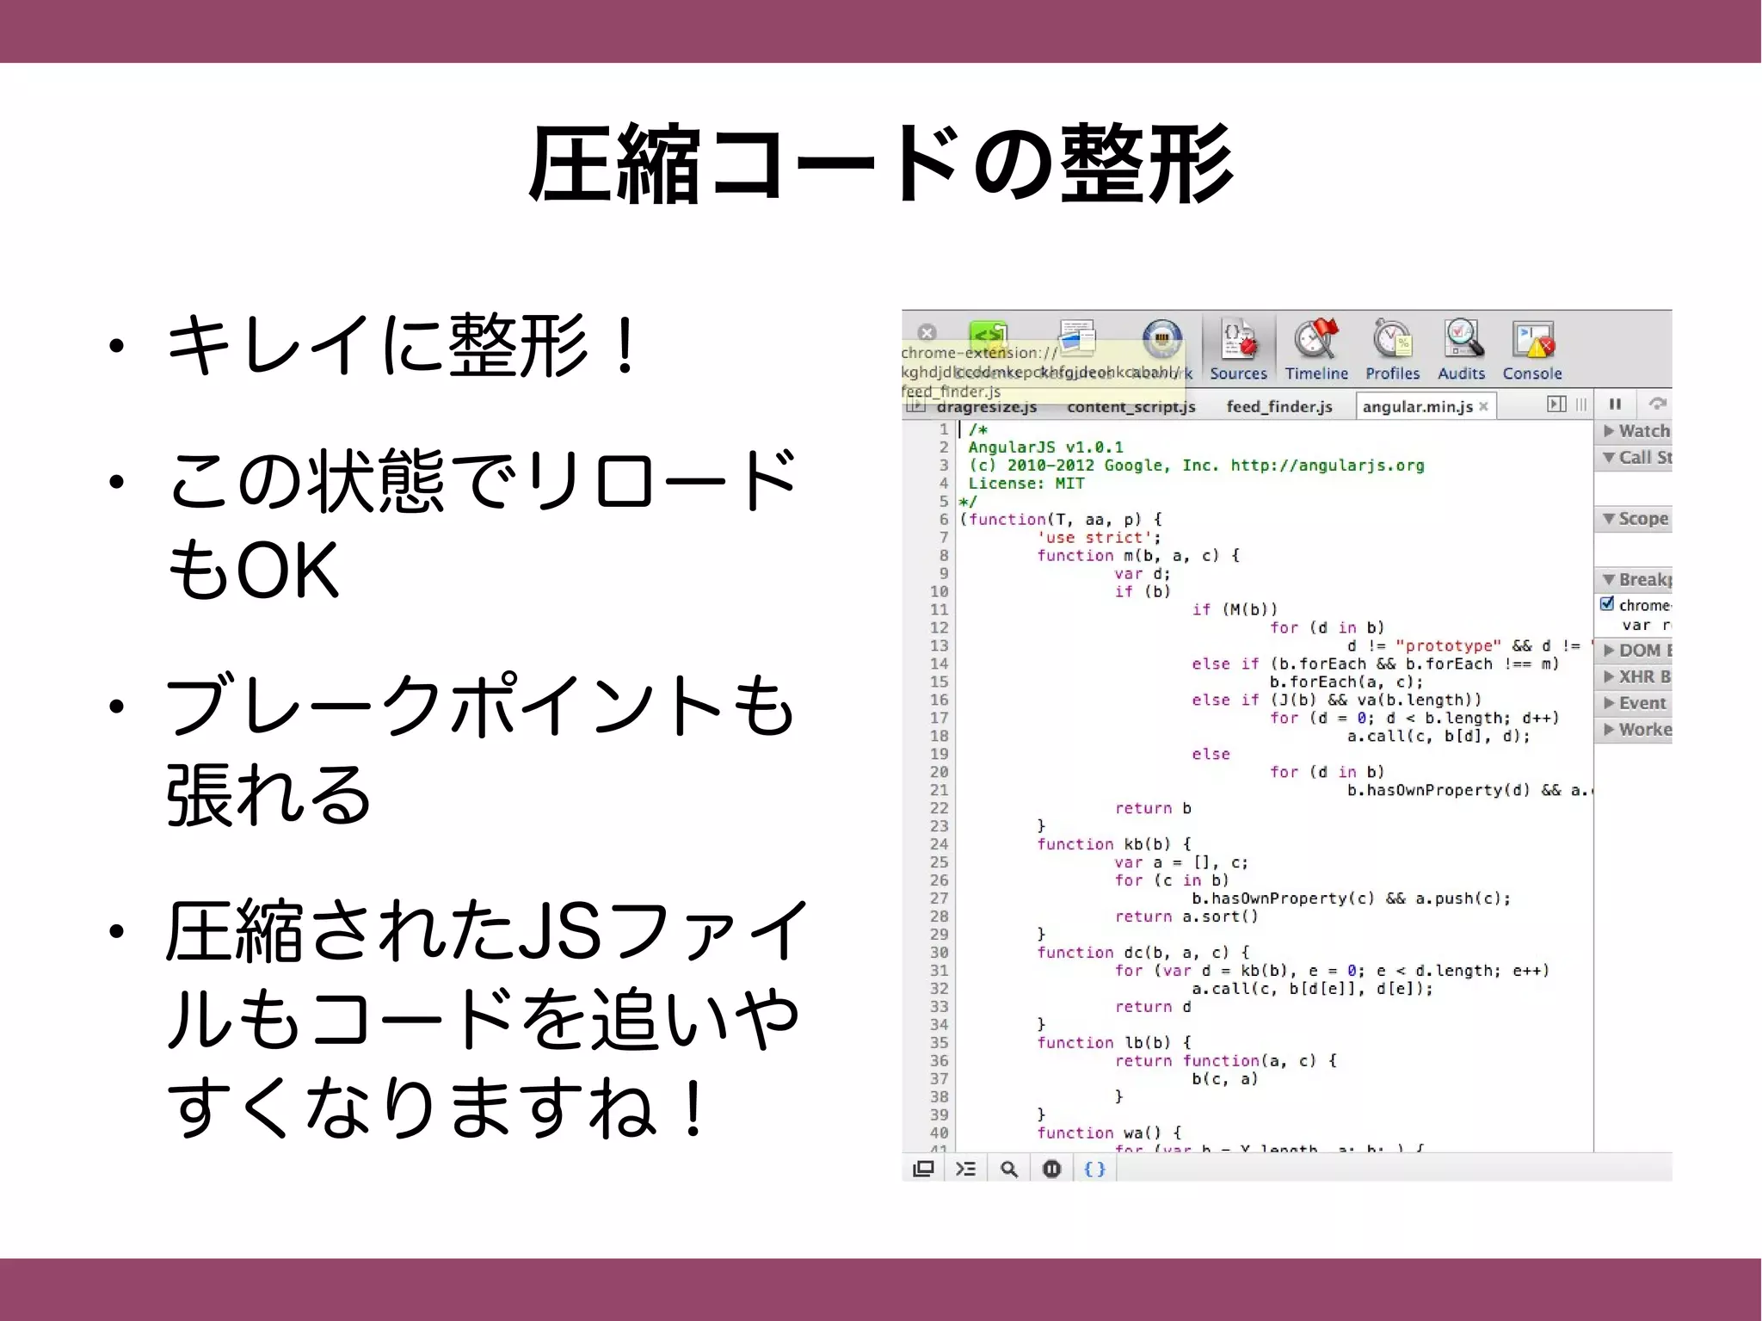Click the キレイに整形！ bullet text
Image resolution: width=1762 pixels, height=1321 pixels.
point(403,344)
